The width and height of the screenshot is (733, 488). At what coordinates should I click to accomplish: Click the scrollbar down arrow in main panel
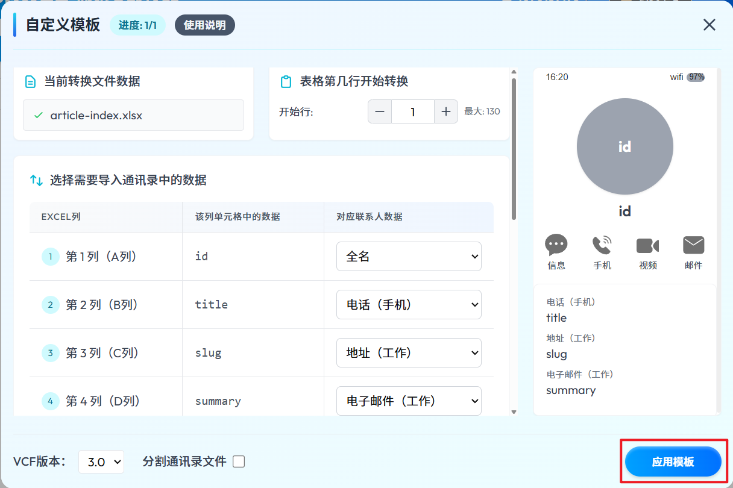(514, 412)
